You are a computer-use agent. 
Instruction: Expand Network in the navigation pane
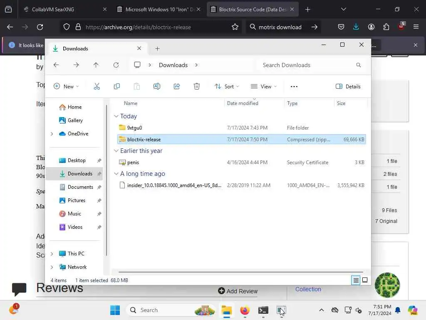point(52,267)
